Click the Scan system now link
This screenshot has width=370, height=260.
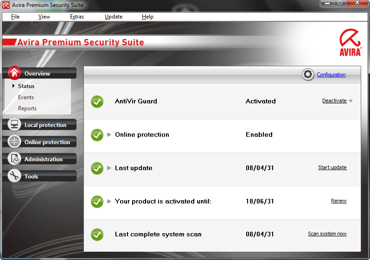[x=327, y=234]
